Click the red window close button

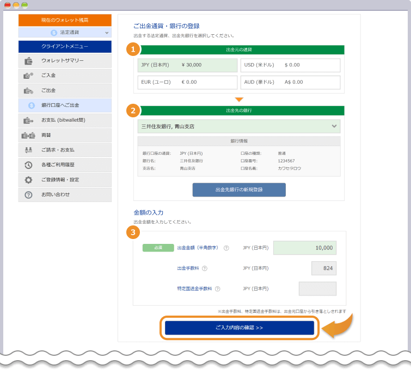(x=8, y=5)
